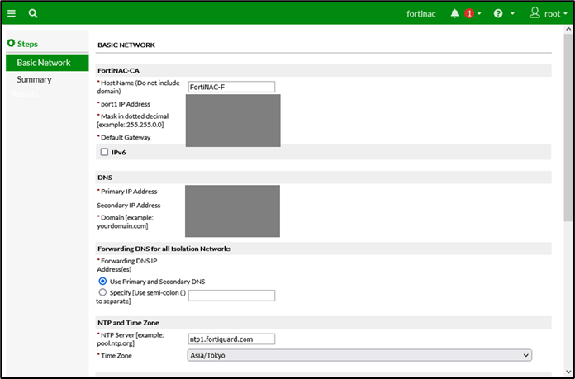The width and height of the screenshot is (575, 379).
Task: Click the red alert count badge
Action: point(469,13)
